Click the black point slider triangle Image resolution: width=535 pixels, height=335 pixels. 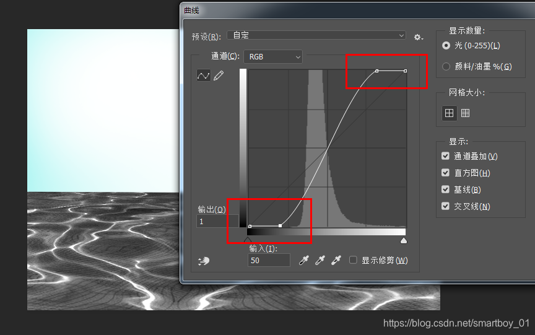pos(248,240)
